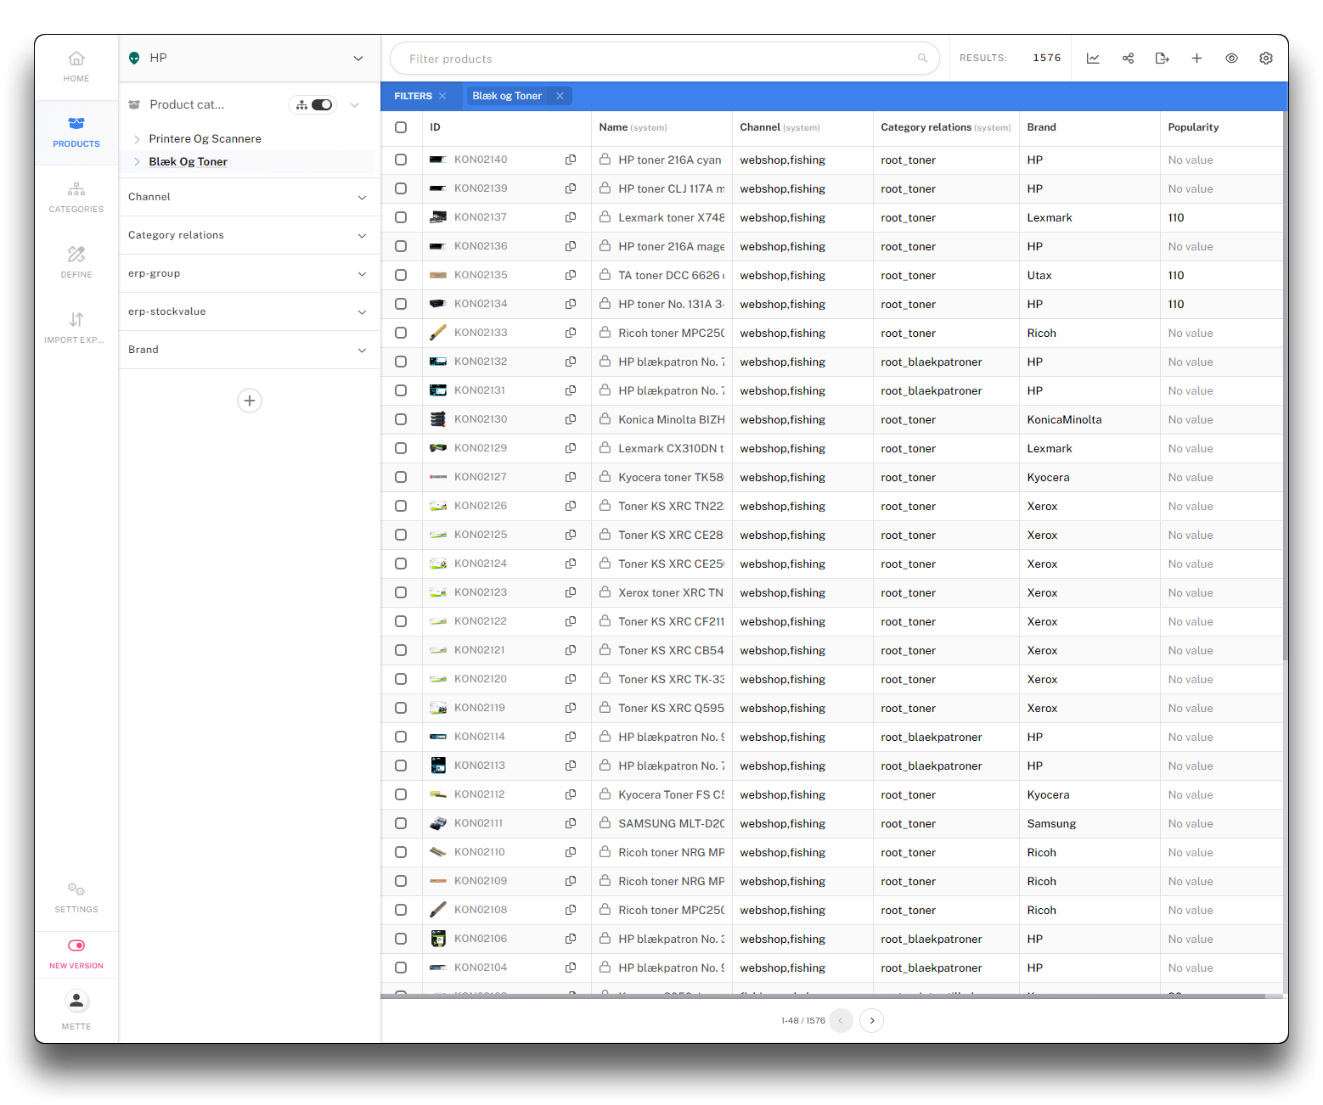Toggle the eye visibility icon in toolbar
The height and width of the screenshot is (1105, 1323).
click(x=1231, y=59)
